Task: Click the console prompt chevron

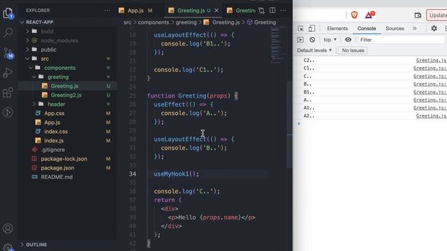Action: point(299,124)
